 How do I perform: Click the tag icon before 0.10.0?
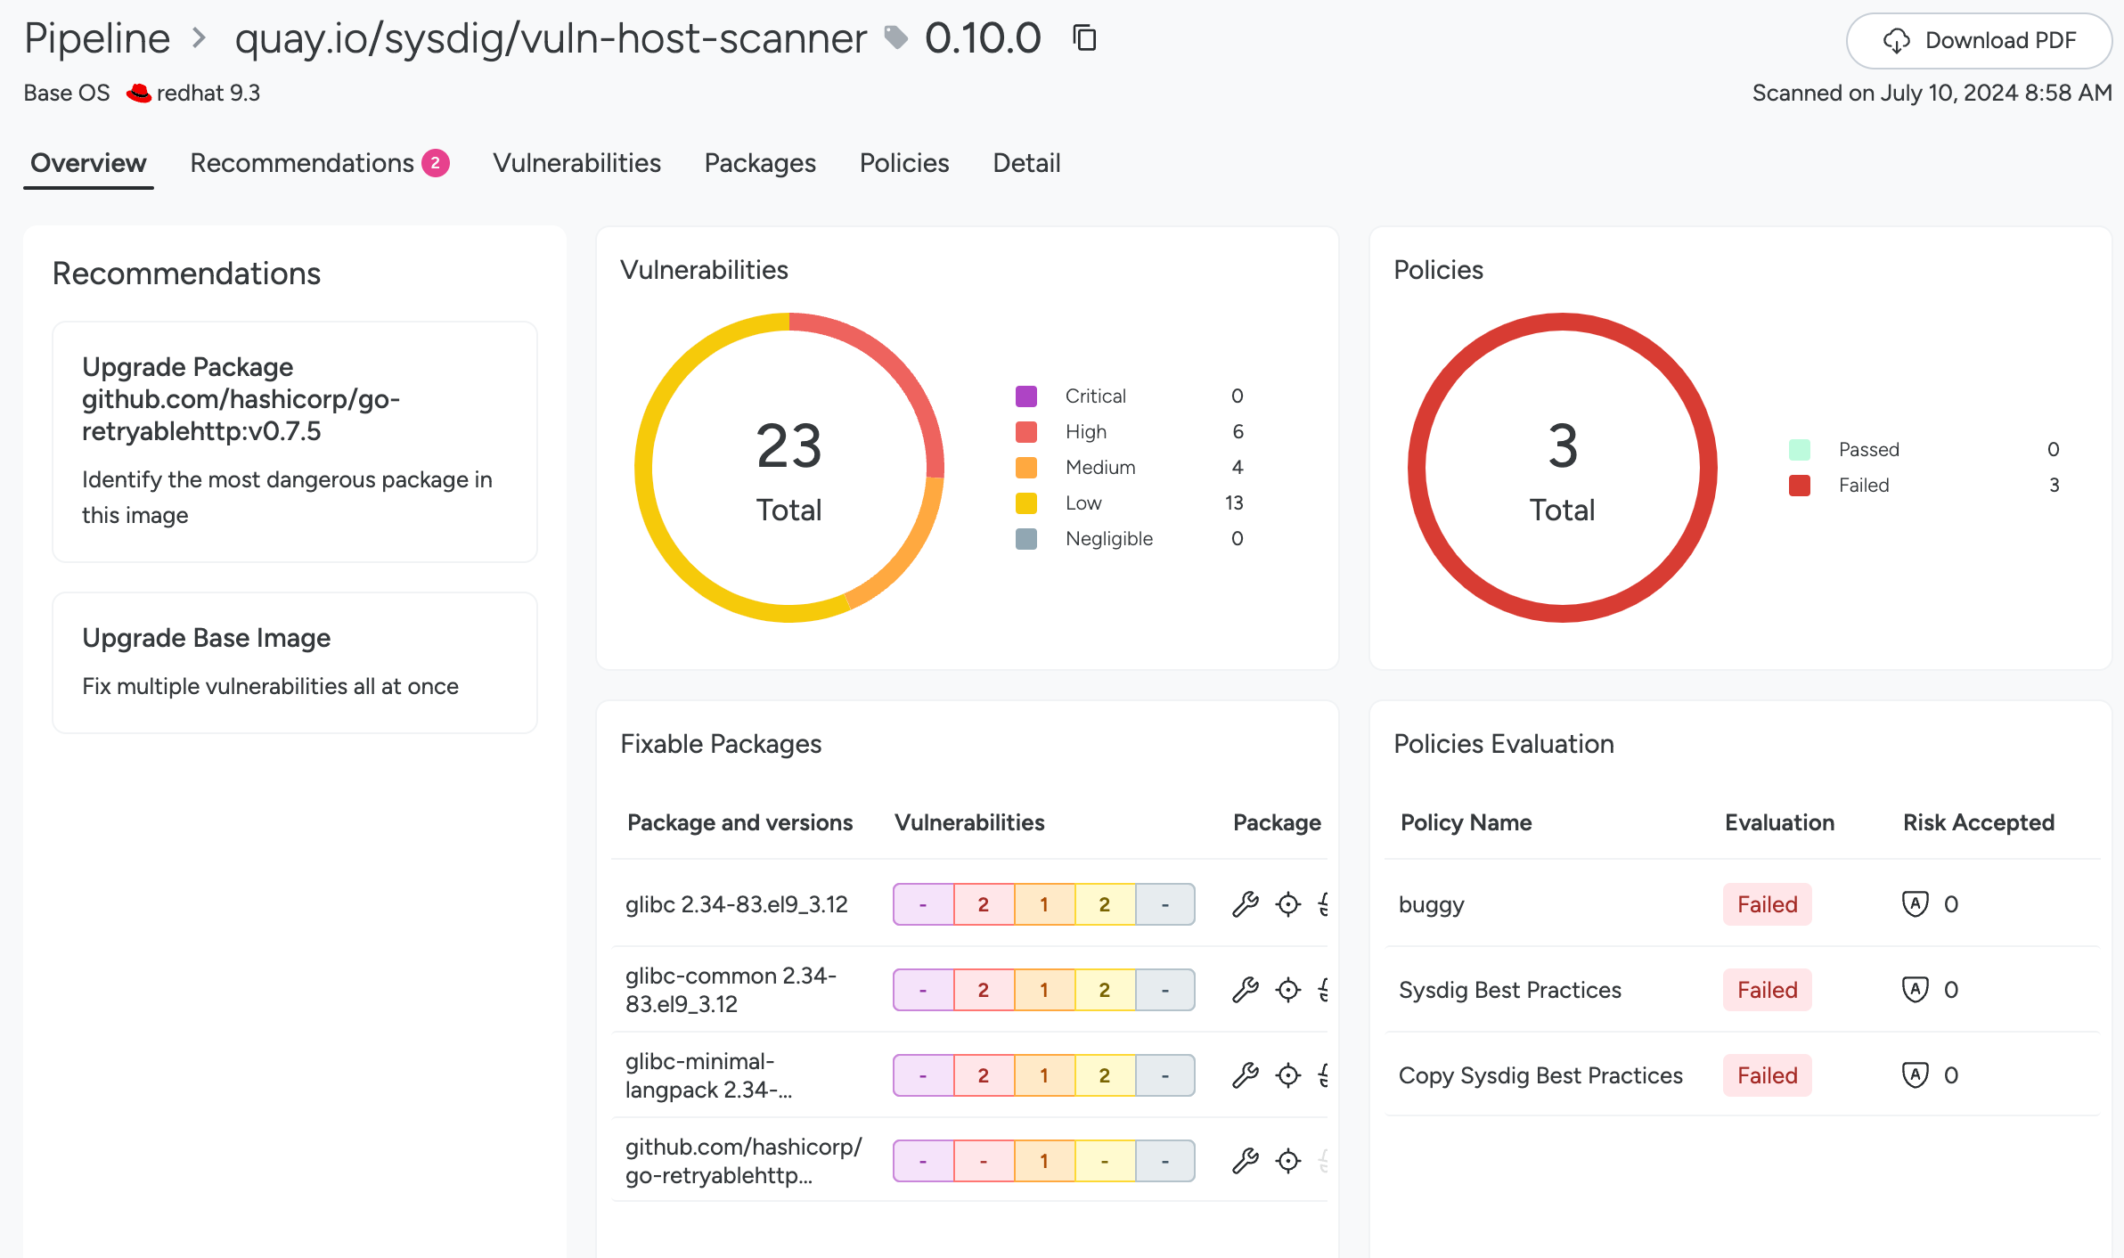895,37
